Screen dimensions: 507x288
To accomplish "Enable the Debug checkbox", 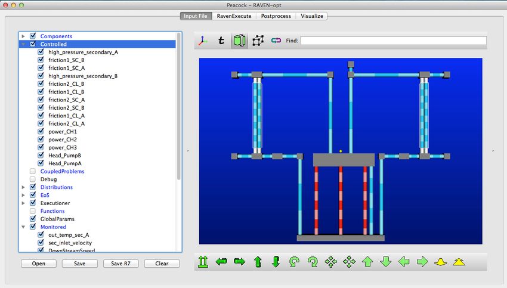I will point(33,179).
